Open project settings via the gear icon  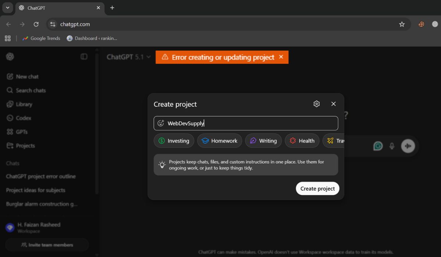[x=316, y=104]
